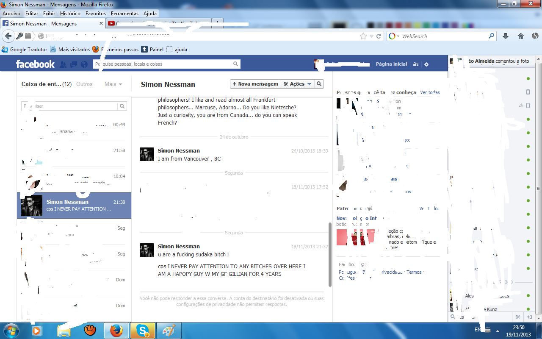This screenshot has width=542, height=339.
Task: Open Facebook friend requests icon
Action: coord(63,64)
